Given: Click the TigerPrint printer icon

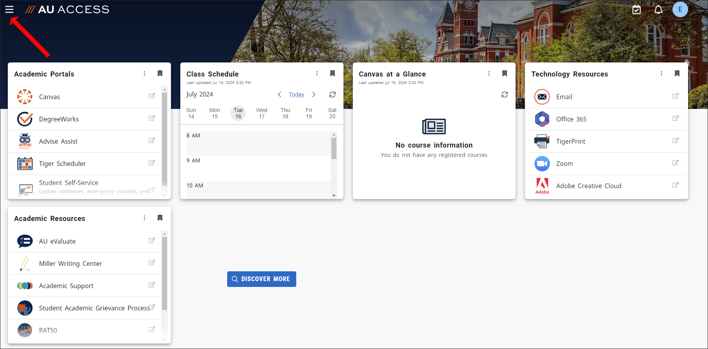Looking at the screenshot, I should (x=542, y=141).
